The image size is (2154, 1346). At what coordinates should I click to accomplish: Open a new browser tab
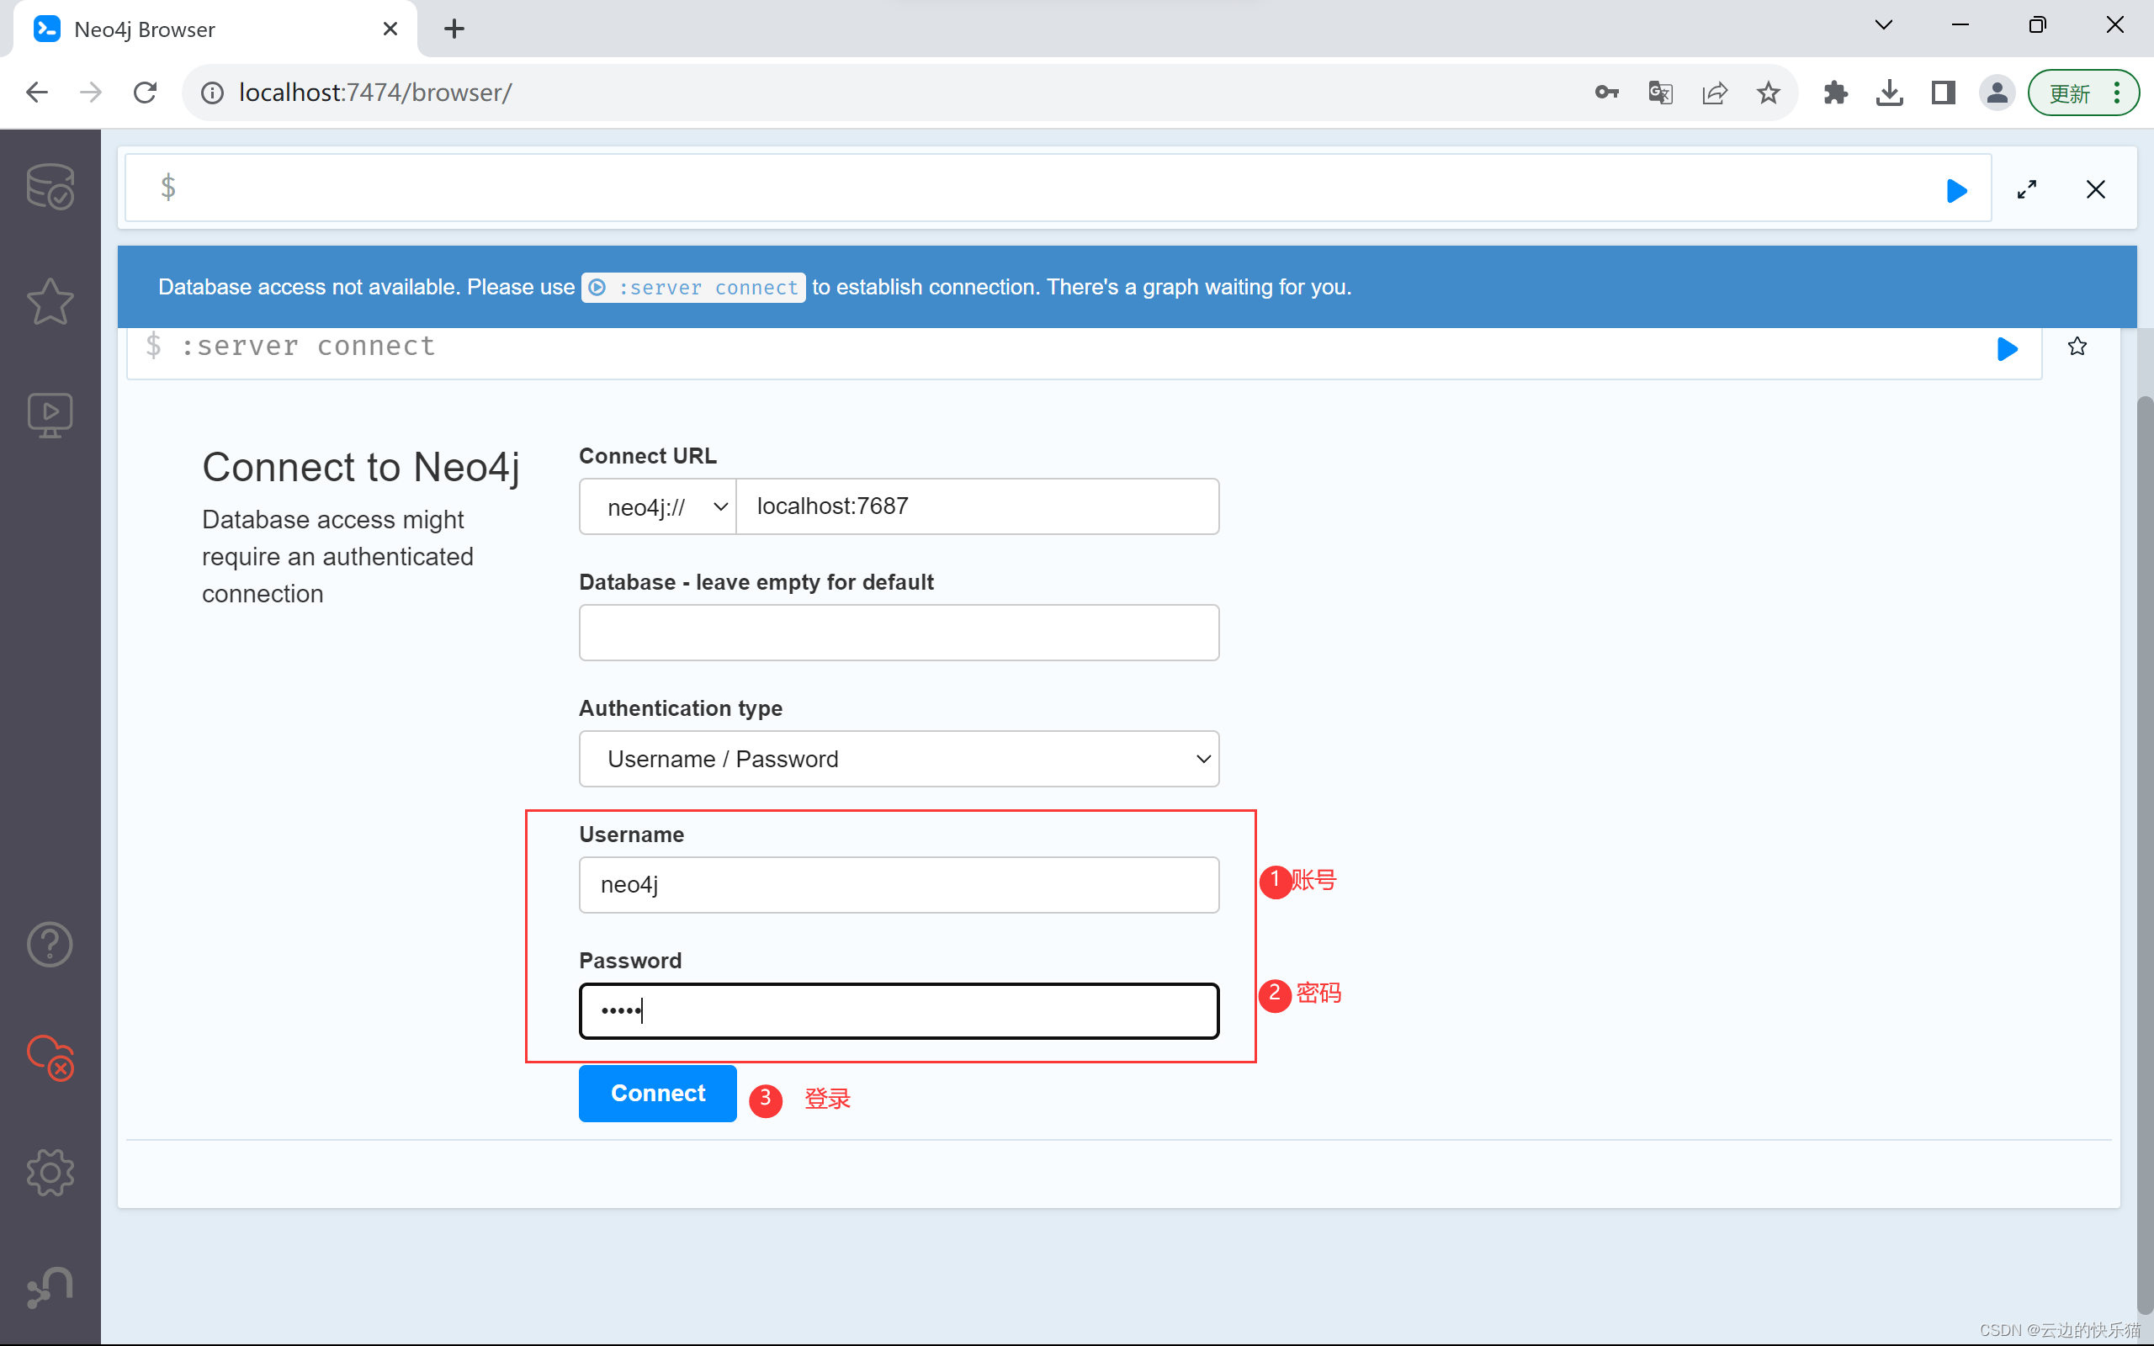[454, 29]
